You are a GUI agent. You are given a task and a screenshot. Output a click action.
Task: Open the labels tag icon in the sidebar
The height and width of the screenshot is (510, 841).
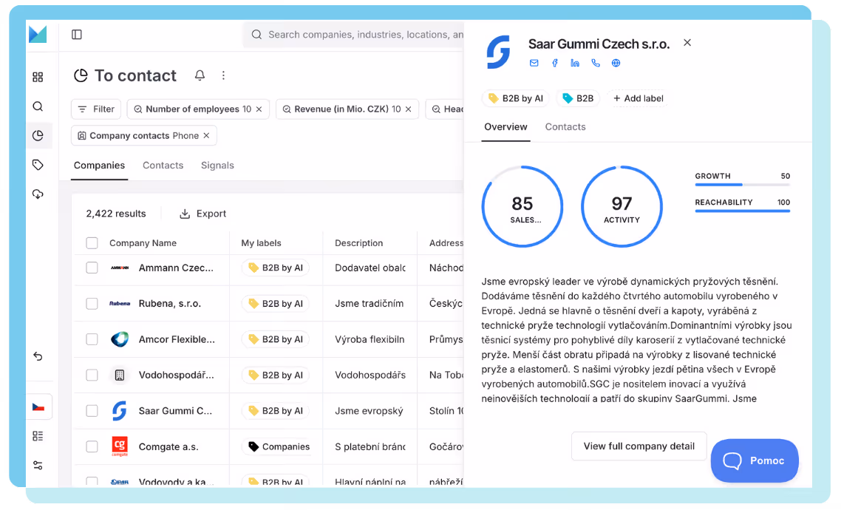(38, 165)
